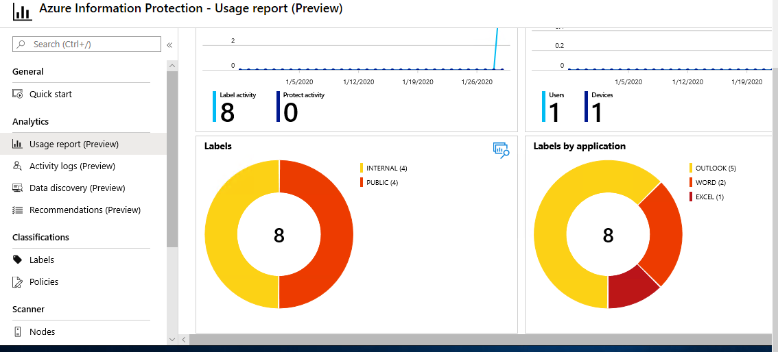Open the Labels classification page
Viewport: 778px width, 352px height.
(x=42, y=260)
